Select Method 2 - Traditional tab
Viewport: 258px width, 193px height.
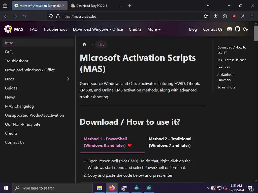tap(170, 142)
